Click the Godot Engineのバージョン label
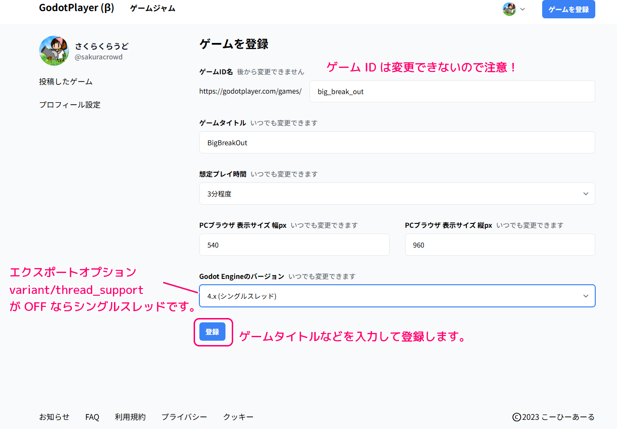Screen dimensions: 617x429 [242, 277]
